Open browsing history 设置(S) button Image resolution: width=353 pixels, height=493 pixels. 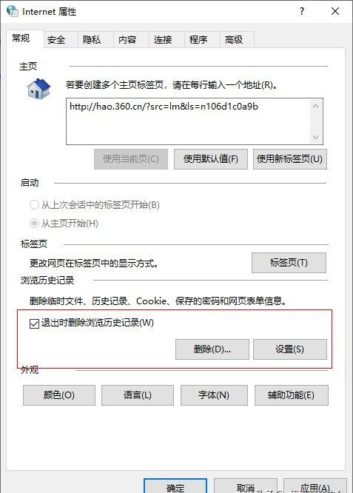coord(290,349)
